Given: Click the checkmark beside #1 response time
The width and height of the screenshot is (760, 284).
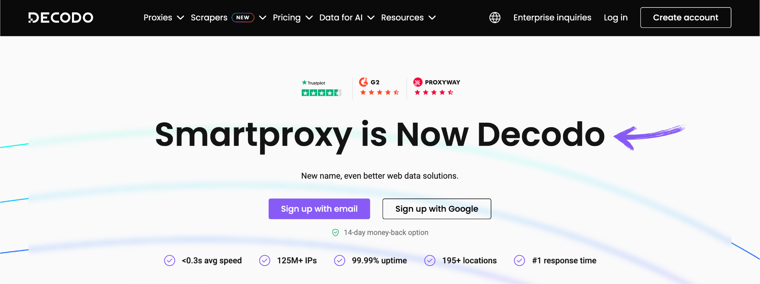Looking at the screenshot, I should (520, 261).
